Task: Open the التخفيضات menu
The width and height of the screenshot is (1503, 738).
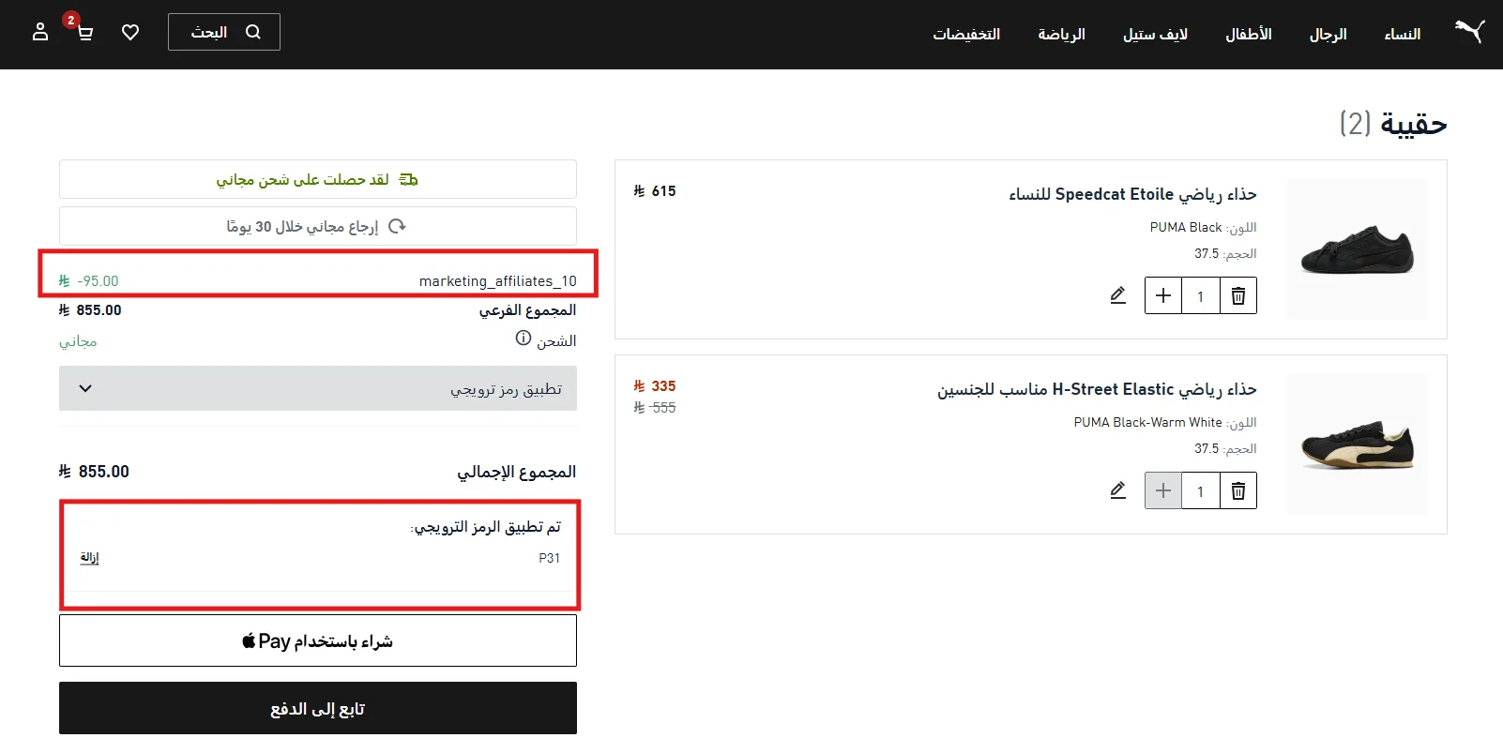Action: (965, 34)
